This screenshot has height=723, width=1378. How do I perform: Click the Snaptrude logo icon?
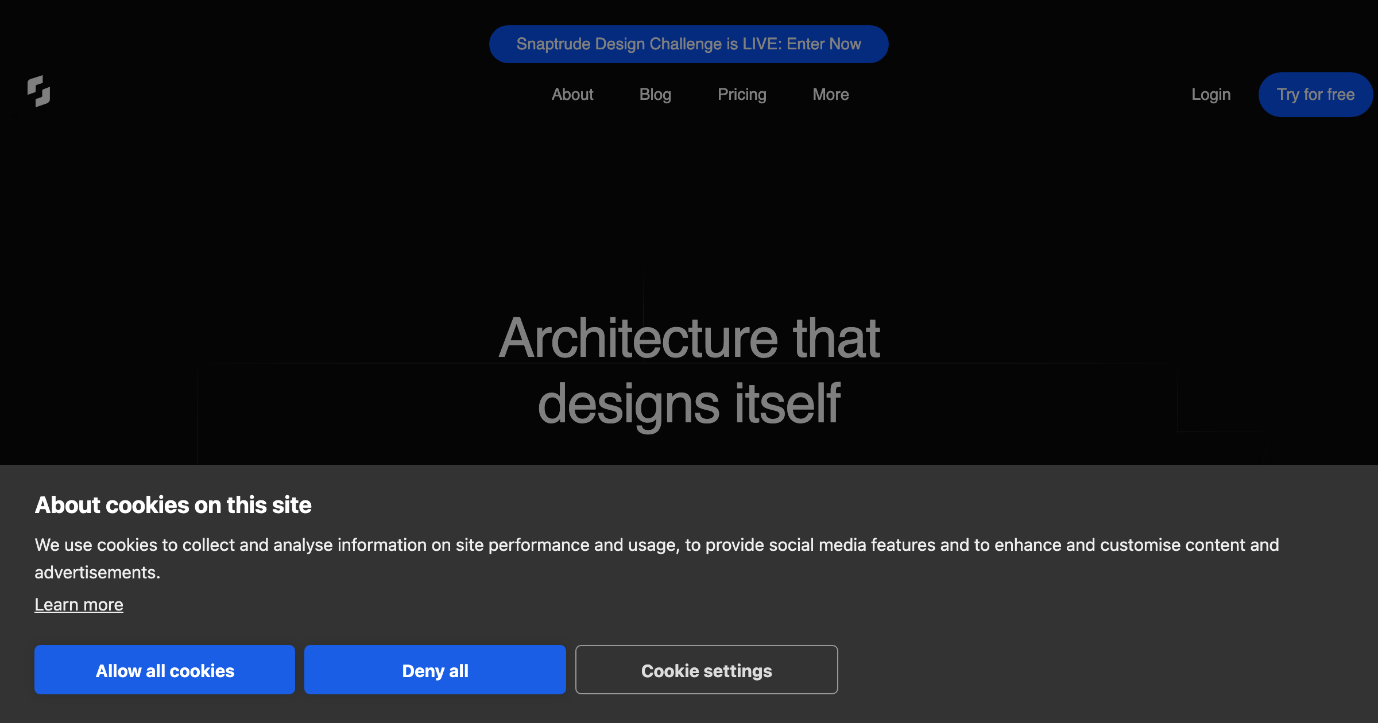click(x=39, y=92)
